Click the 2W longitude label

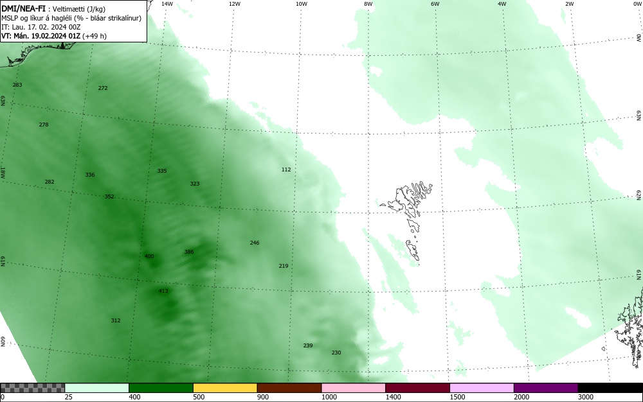pyautogui.click(x=569, y=4)
